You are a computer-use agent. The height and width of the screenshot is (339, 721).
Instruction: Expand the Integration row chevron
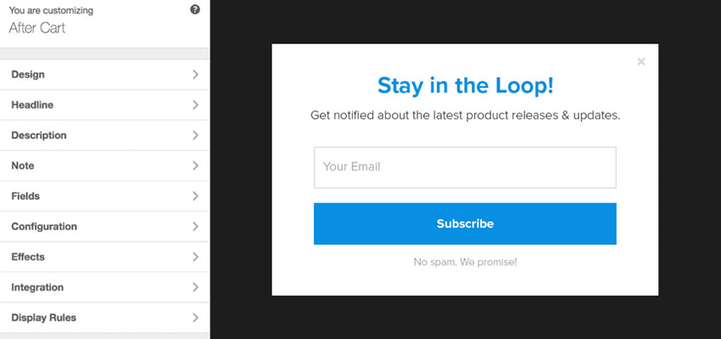195,287
